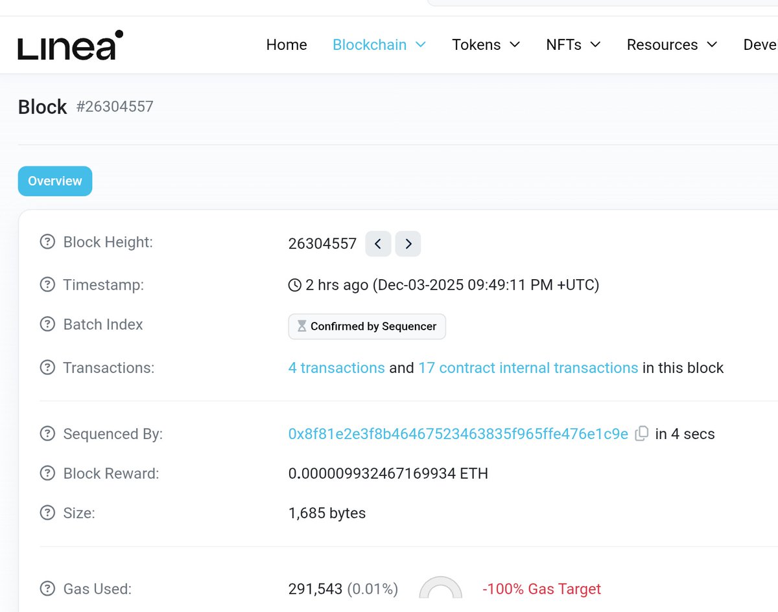
Task: Click gas used value 291,543
Action: [316, 589]
